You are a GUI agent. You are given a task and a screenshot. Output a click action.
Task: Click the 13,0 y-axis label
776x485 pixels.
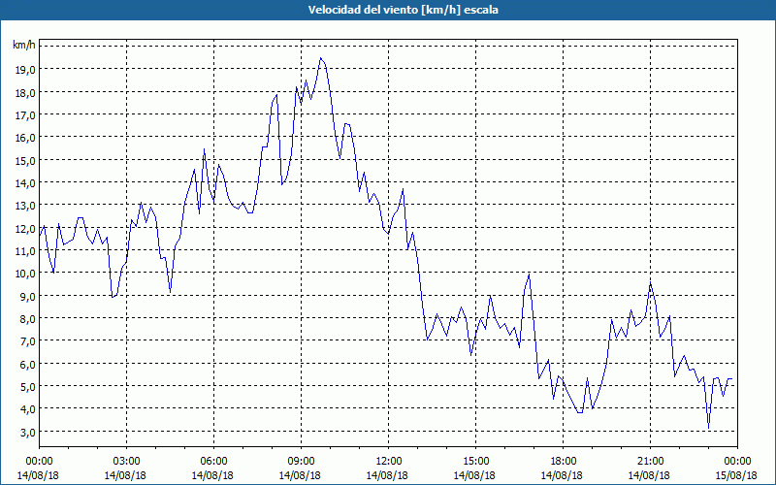coord(26,206)
